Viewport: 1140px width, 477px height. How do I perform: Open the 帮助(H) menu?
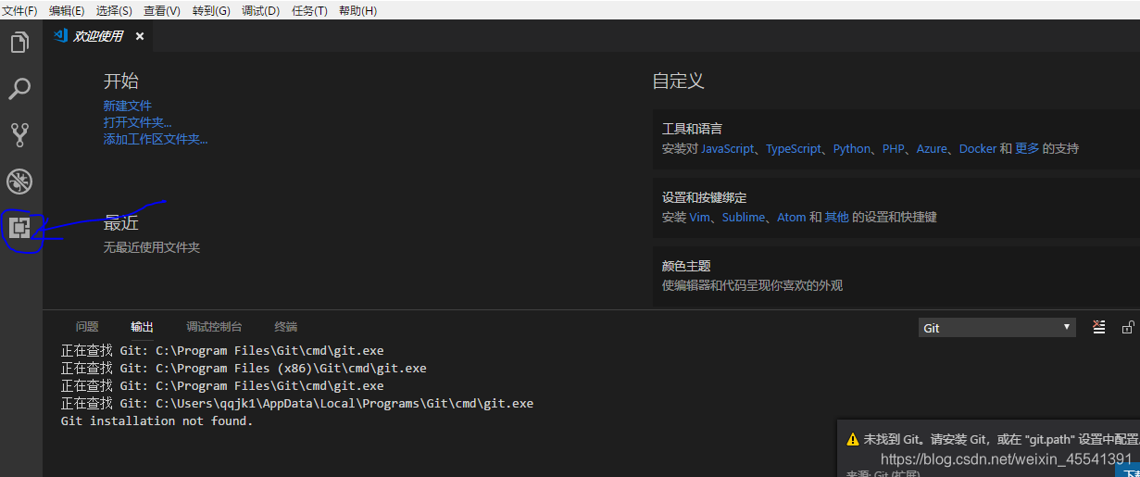pos(357,10)
